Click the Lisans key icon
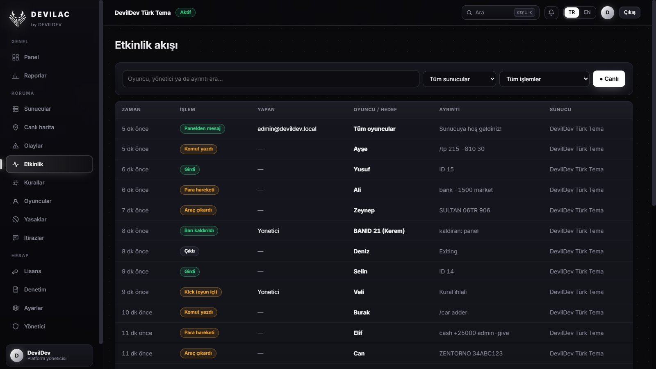The image size is (656, 369). (x=16, y=271)
